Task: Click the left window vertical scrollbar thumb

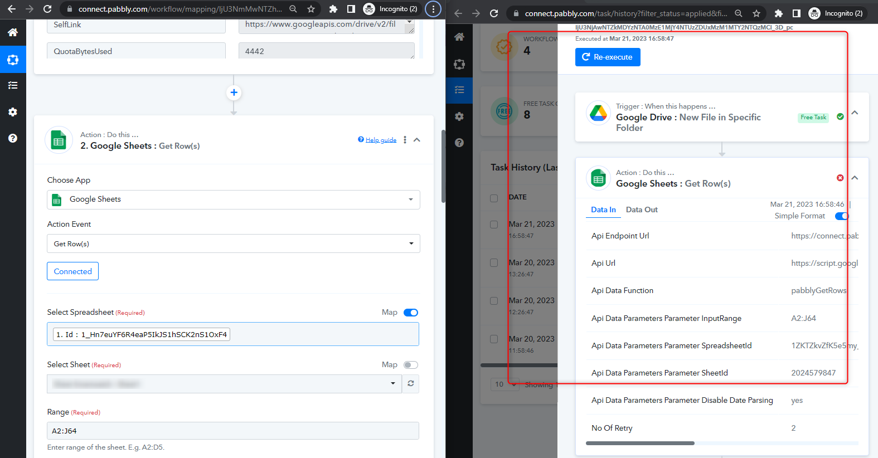Action: coord(444,166)
